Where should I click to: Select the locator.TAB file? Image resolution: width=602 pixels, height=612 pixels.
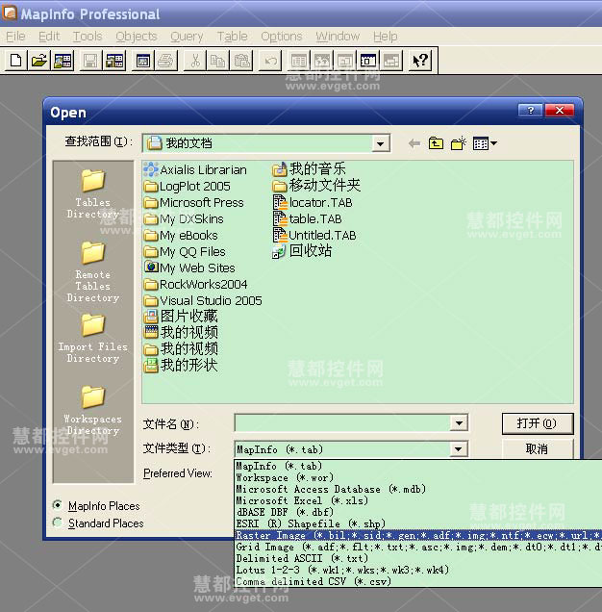(313, 203)
